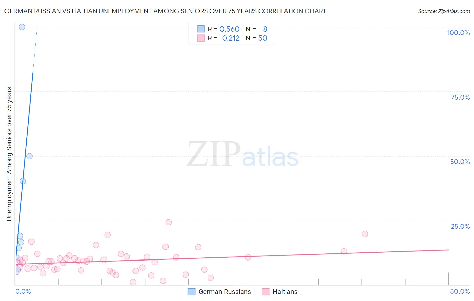Viewport: 474px width, 301px height.
Task: Click the blue swatch beside R = 0.560
Action: (201, 29)
